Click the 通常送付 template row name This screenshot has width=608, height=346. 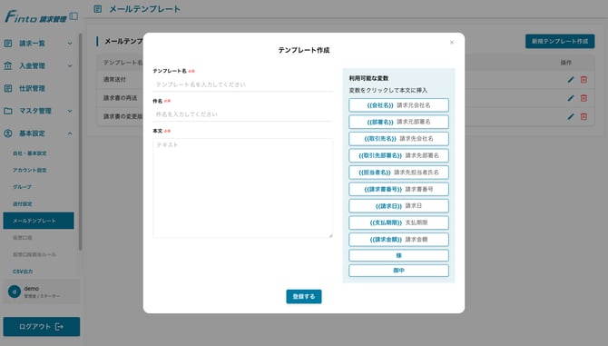coord(114,80)
